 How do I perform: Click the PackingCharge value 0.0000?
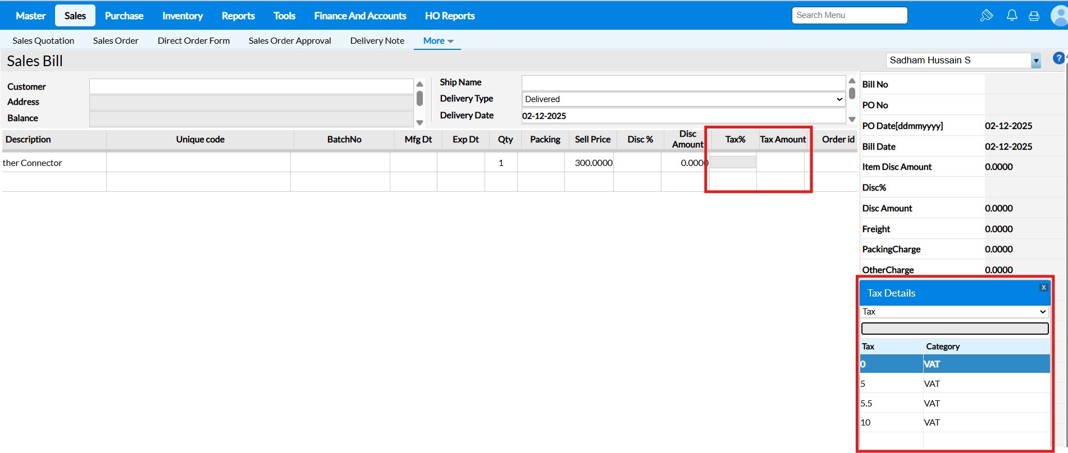click(999, 249)
